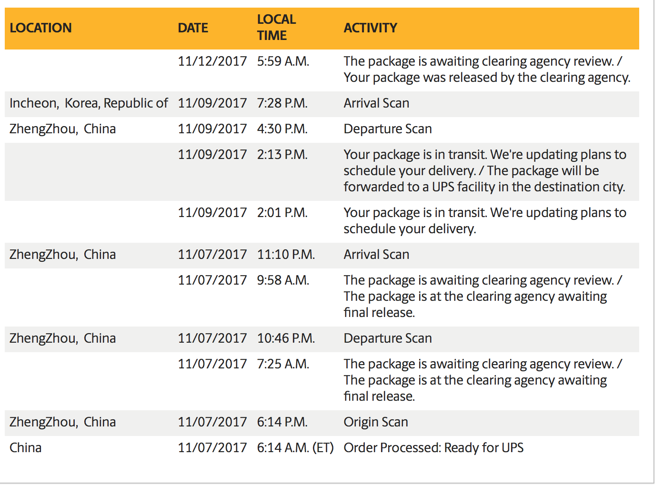Select the Incheon, Korea, Republic of location
Image resolution: width=663 pixels, height=495 pixels.
click(x=89, y=103)
